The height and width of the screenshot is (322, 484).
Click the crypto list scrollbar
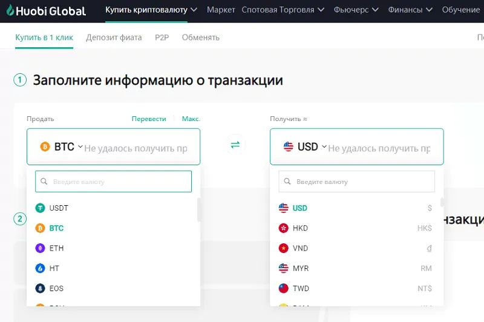point(198,209)
